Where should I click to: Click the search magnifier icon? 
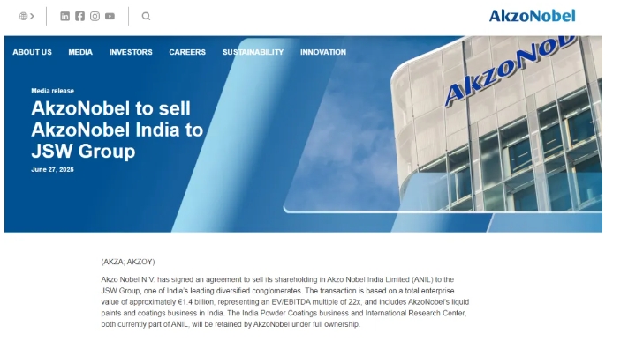pos(147,16)
